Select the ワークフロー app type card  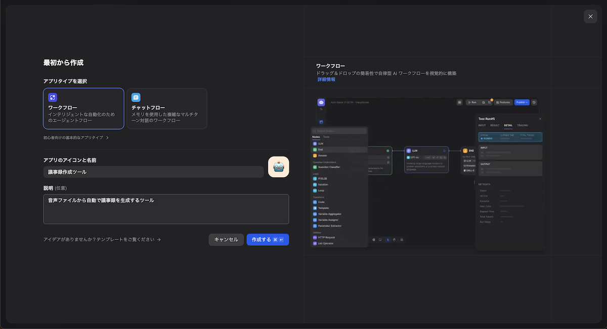pos(83,109)
